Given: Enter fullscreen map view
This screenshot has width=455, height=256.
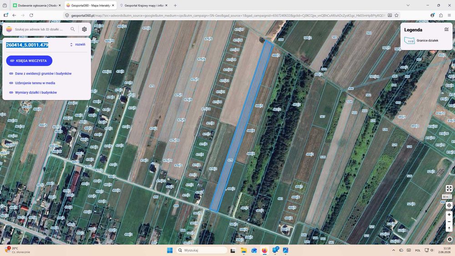Looking at the screenshot, I should point(449,188).
